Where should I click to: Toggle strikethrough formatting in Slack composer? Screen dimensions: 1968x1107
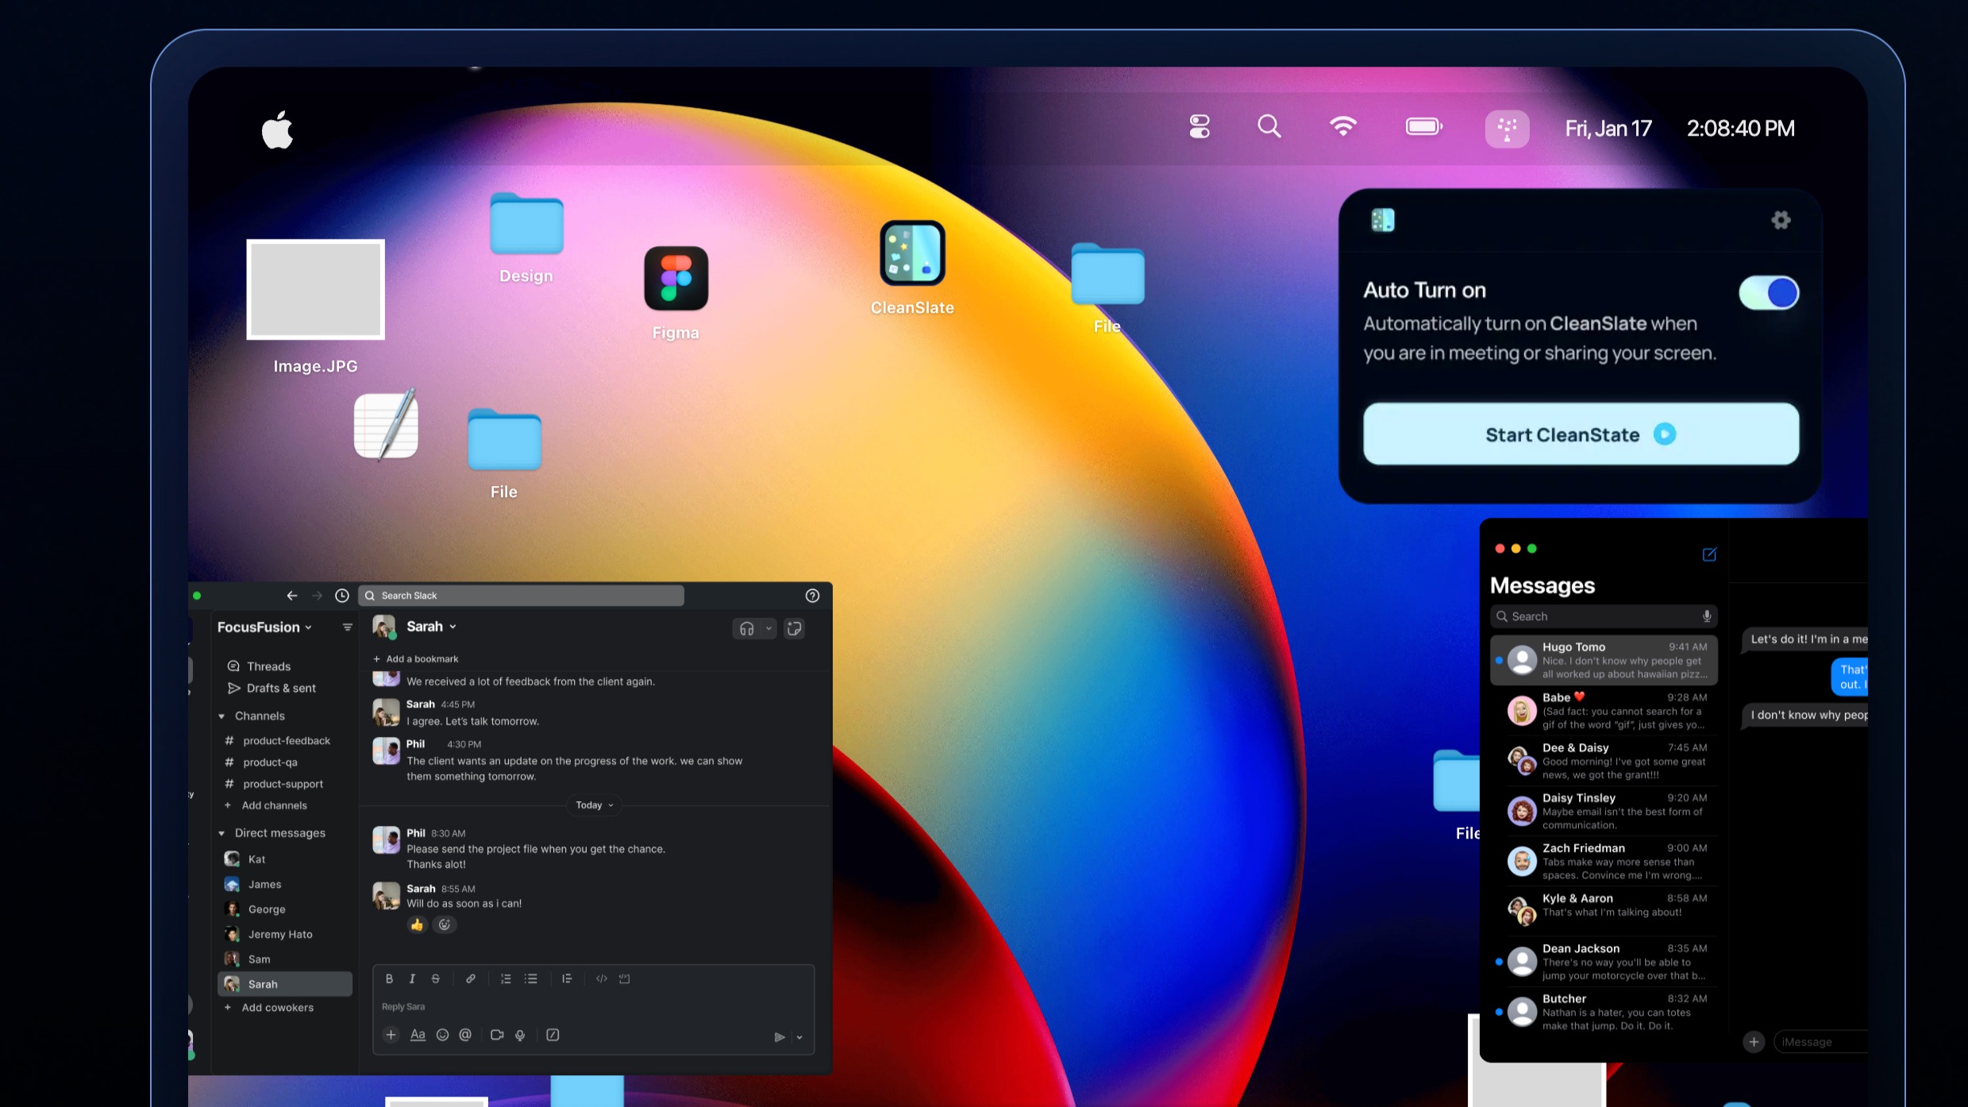pos(435,979)
